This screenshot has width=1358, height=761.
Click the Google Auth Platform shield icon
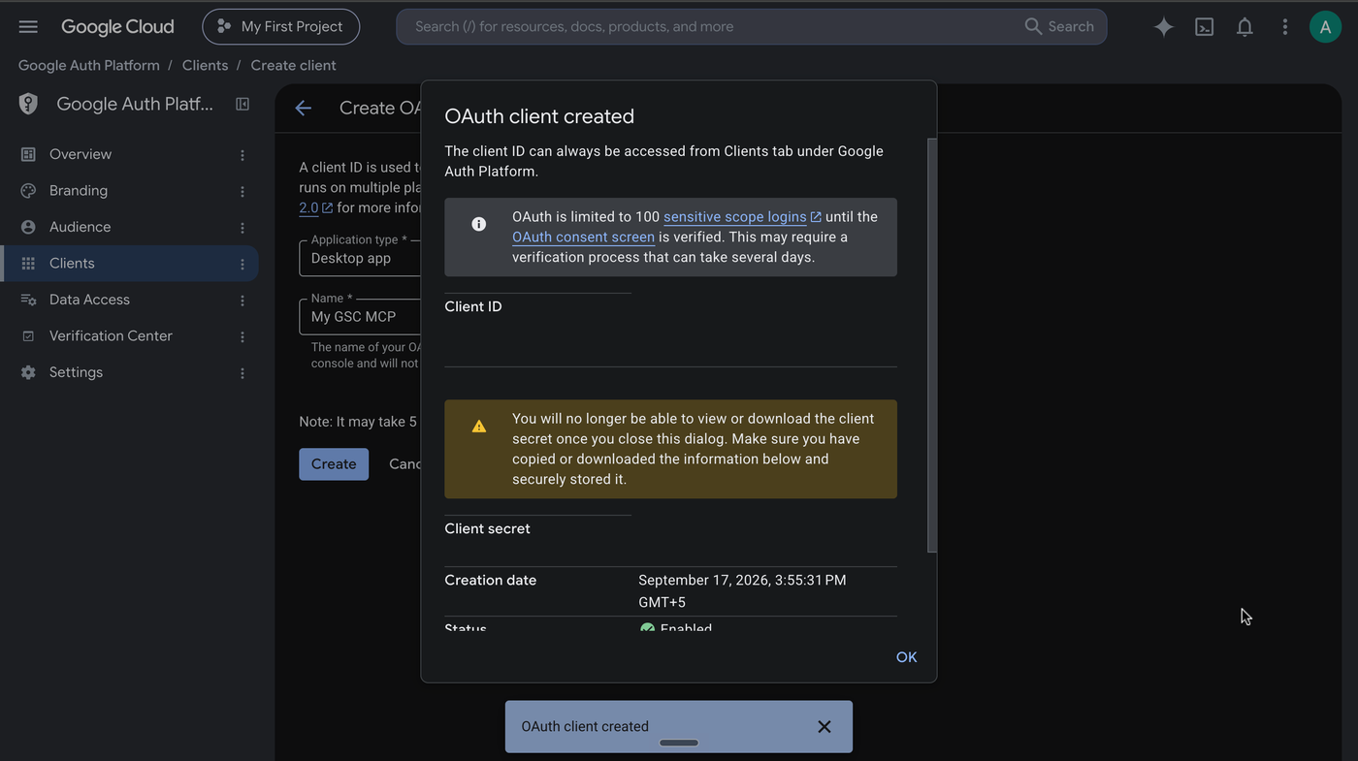coord(28,104)
